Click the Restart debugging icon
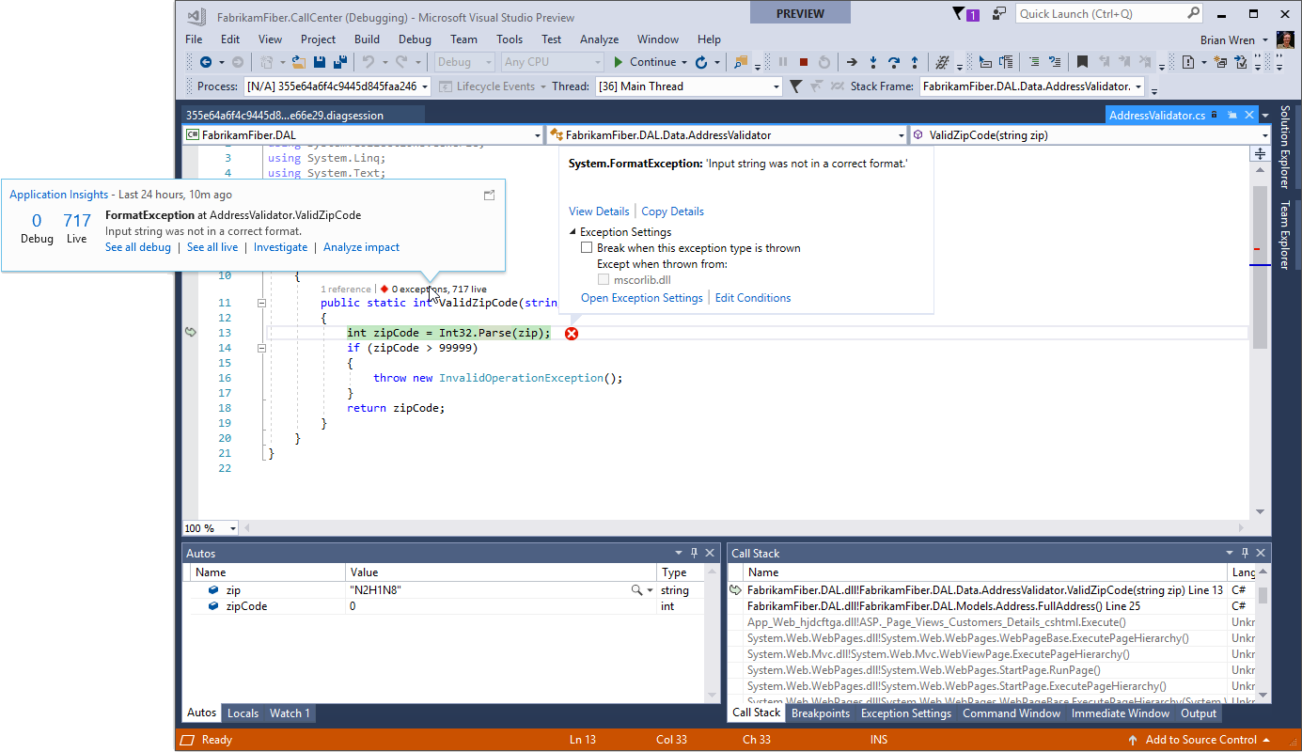This screenshot has height=752, width=1302. tap(824, 62)
